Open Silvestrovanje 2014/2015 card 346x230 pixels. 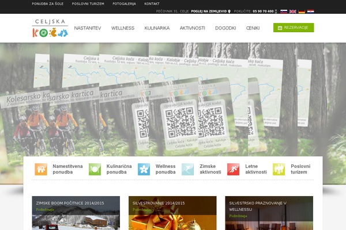tap(172, 213)
